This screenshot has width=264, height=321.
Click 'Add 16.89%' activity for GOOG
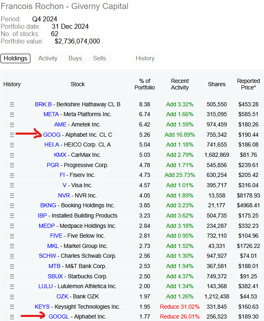(180, 135)
